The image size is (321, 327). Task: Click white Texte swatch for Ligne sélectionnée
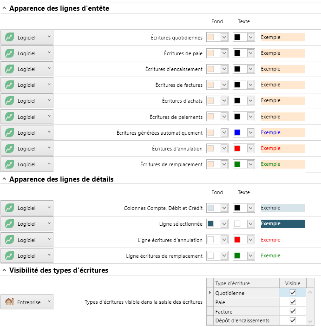[237, 223]
